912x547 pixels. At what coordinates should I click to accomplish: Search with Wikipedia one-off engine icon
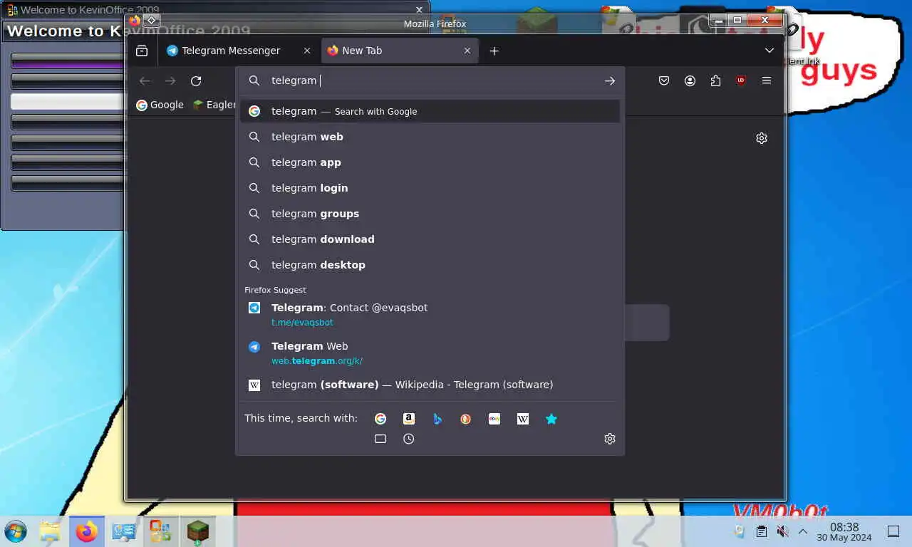[523, 419]
